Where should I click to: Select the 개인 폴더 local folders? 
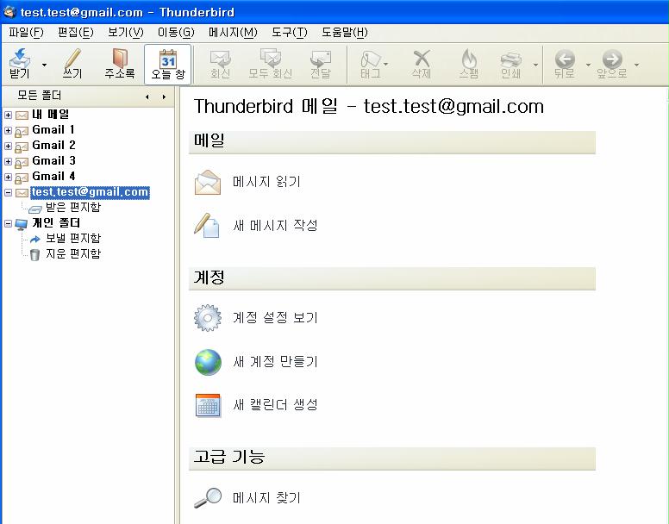coord(56,223)
